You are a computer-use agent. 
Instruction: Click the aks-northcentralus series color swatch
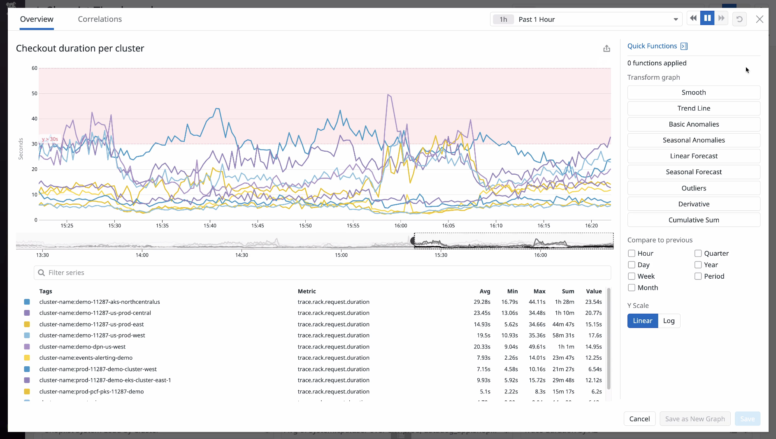(27, 302)
